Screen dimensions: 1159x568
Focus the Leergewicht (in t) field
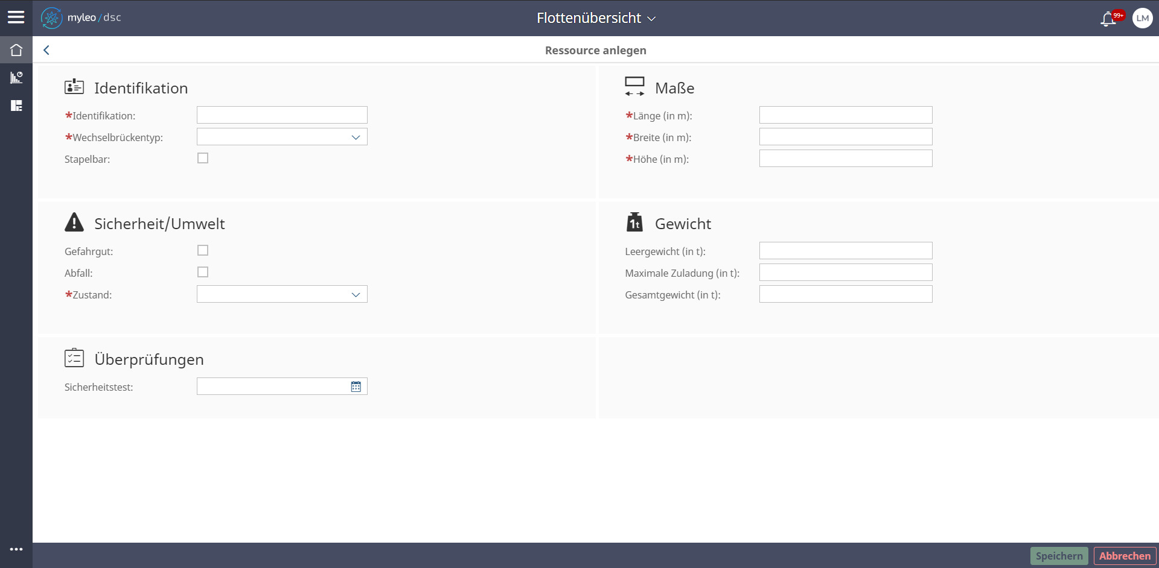coord(846,251)
